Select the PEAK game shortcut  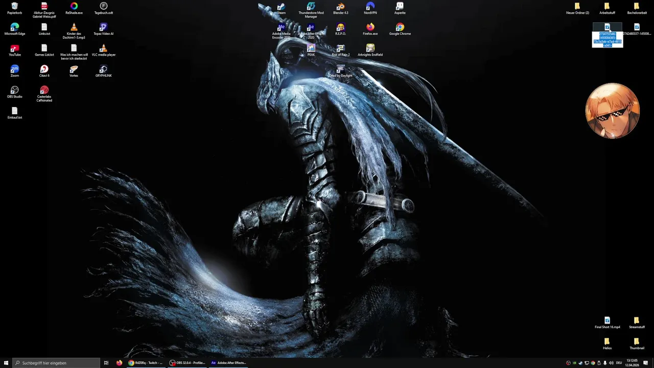point(311,50)
